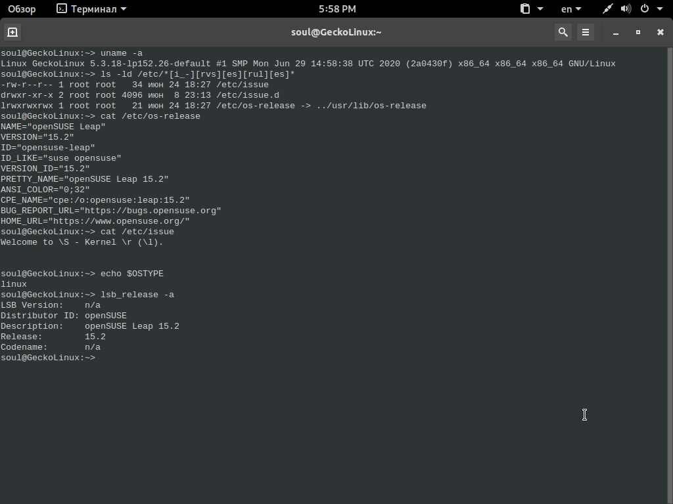Close the terminal window
This screenshot has width=673, height=504.
coord(660,32)
